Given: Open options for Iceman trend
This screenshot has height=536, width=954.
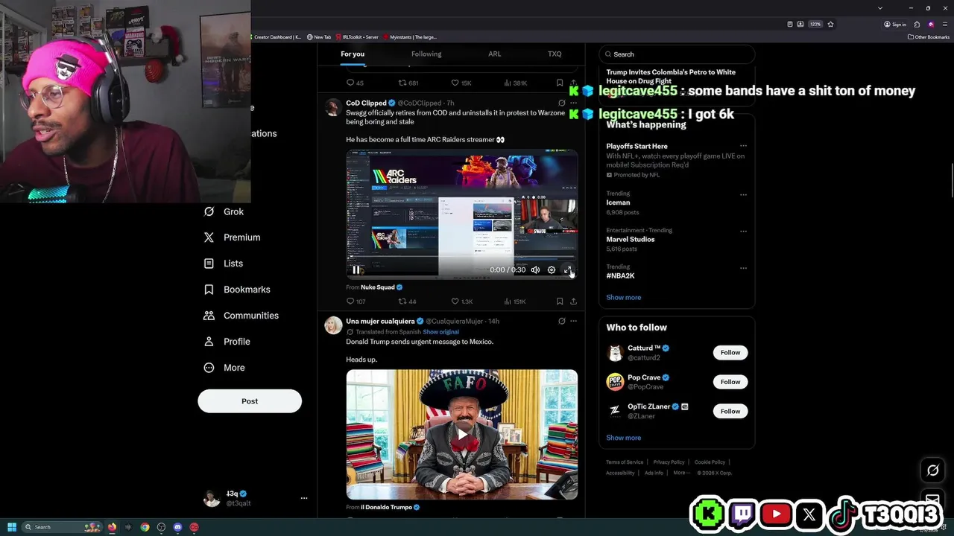Looking at the screenshot, I should [743, 195].
